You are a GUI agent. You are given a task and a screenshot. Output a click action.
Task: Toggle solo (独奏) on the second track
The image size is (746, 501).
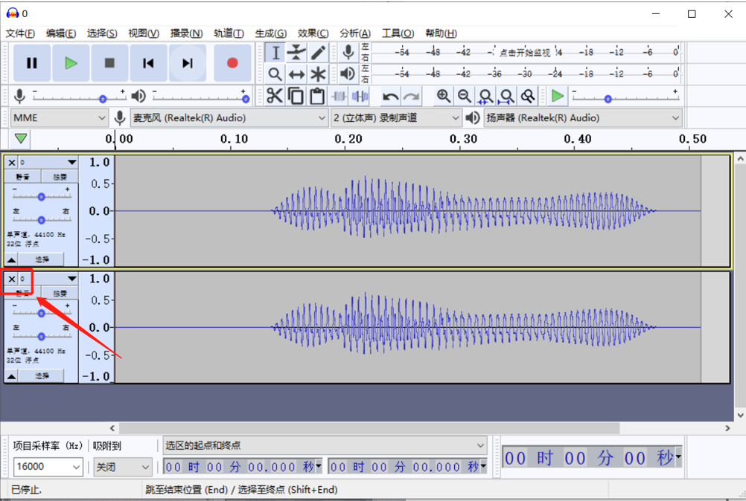[x=60, y=294]
